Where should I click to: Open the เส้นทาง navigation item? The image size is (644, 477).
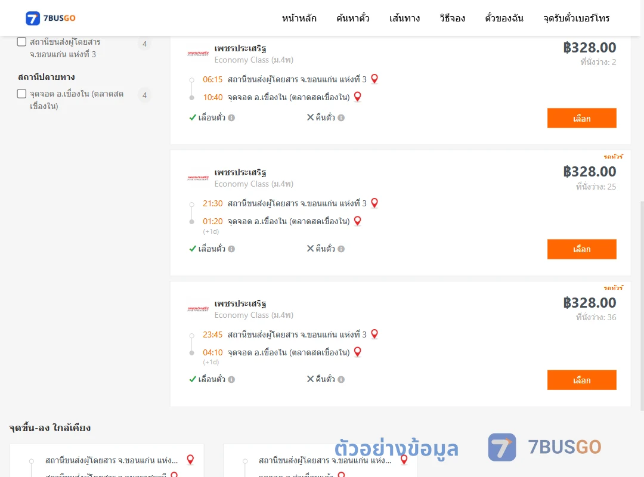pos(404,18)
